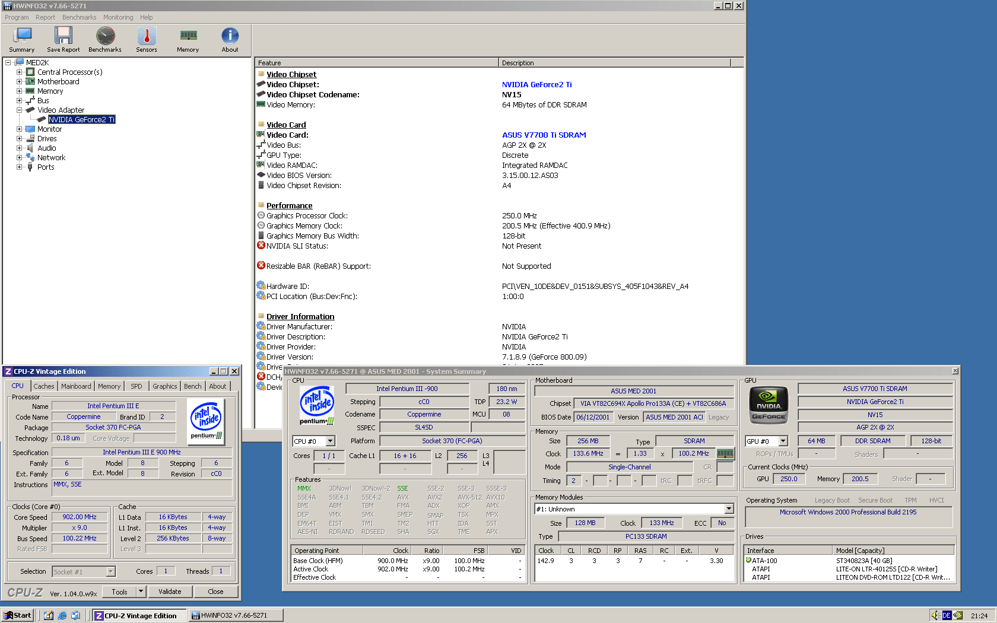
Task: Expand the Network tree node
Action: click(x=19, y=157)
